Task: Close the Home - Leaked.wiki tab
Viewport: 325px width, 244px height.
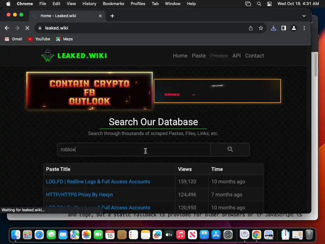Action: (x=100, y=16)
